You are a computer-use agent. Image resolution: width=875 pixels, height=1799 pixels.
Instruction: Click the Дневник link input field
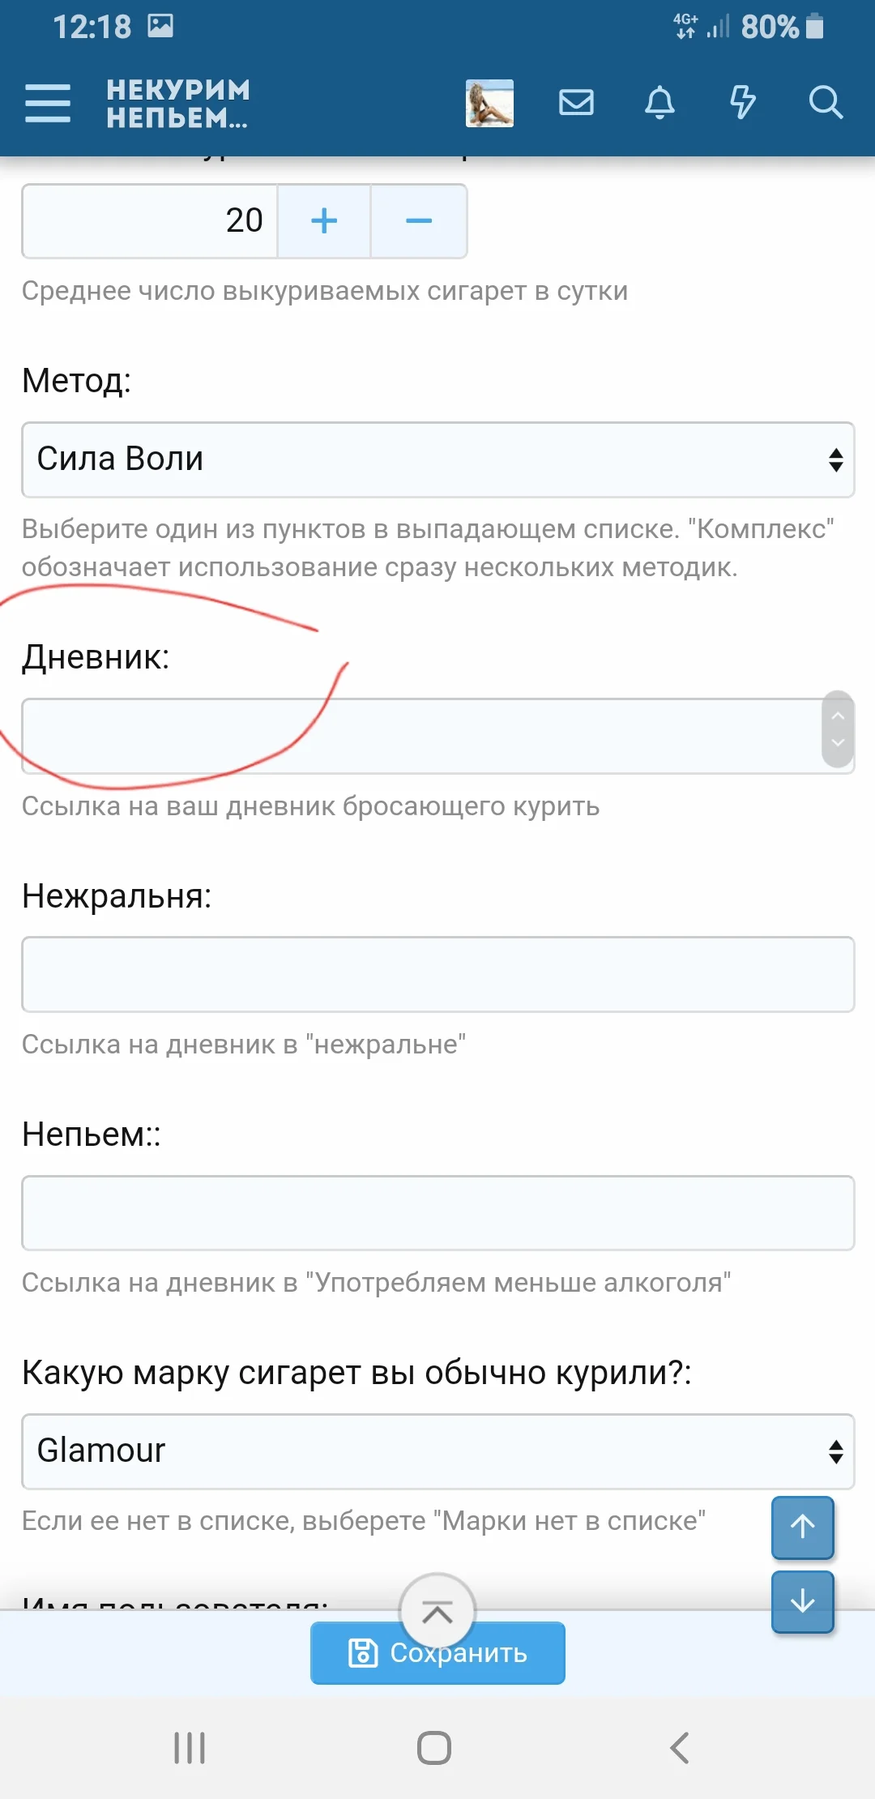coord(421,736)
